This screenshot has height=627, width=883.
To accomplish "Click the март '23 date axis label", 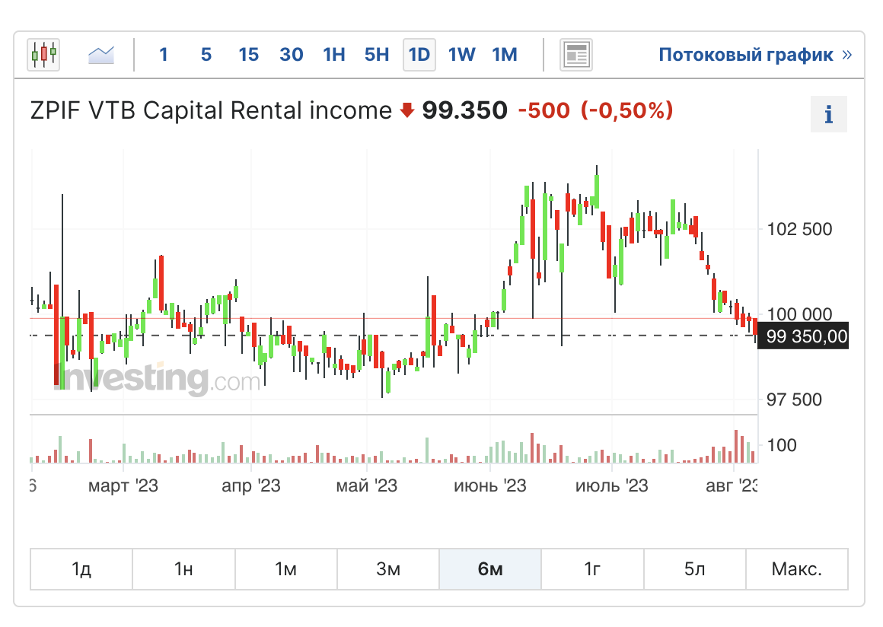I will coord(123,485).
